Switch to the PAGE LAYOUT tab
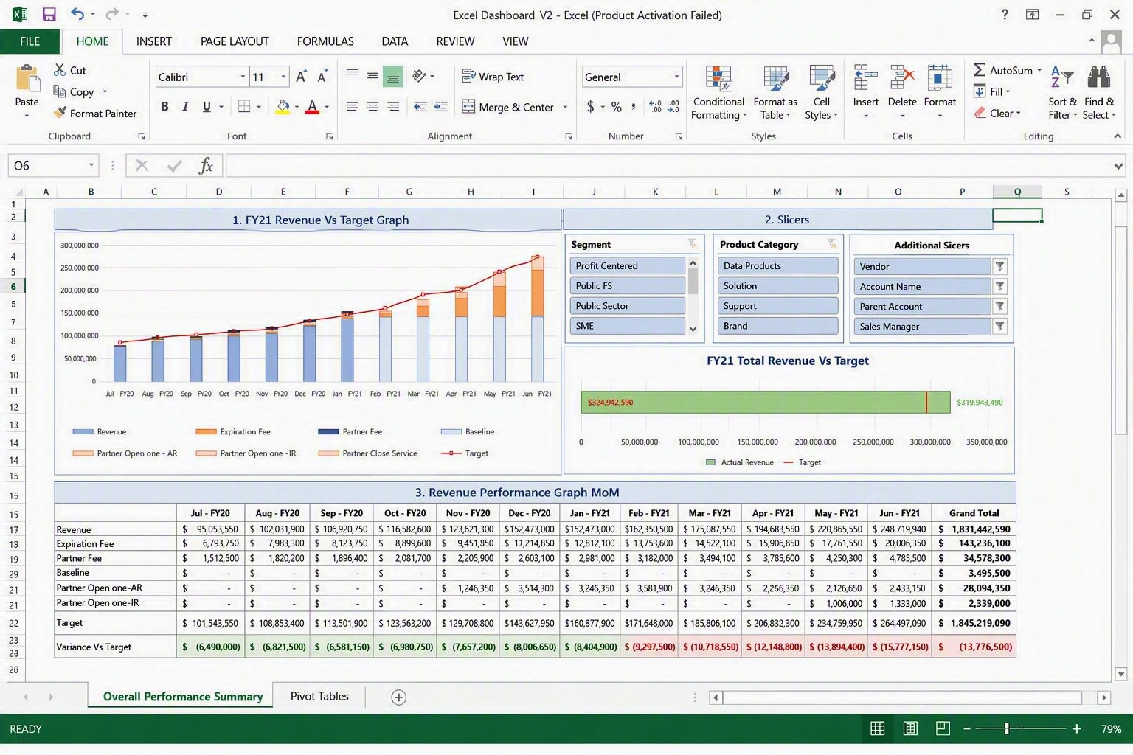 (235, 41)
